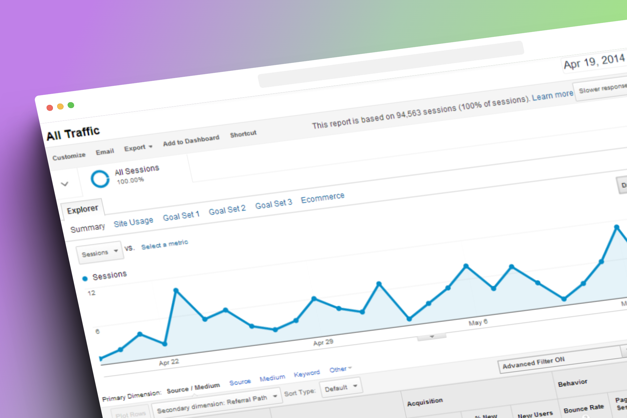The width and height of the screenshot is (627, 418).
Task: Click the chart timeline collapse handle arrow
Action: (432, 337)
